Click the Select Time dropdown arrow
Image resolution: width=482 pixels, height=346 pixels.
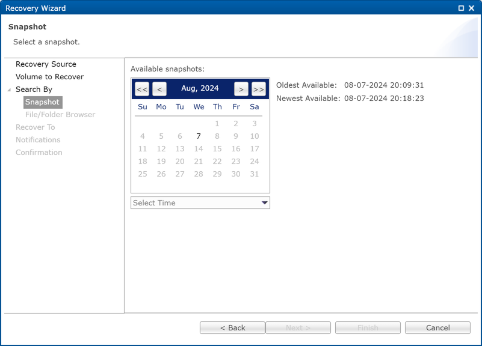[264, 203]
